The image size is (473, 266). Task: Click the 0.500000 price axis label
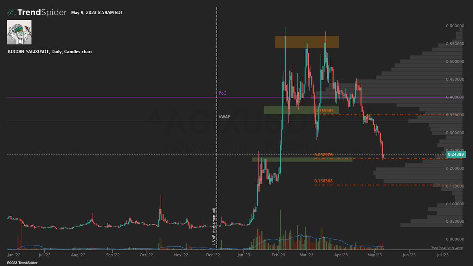pyautogui.click(x=454, y=61)
